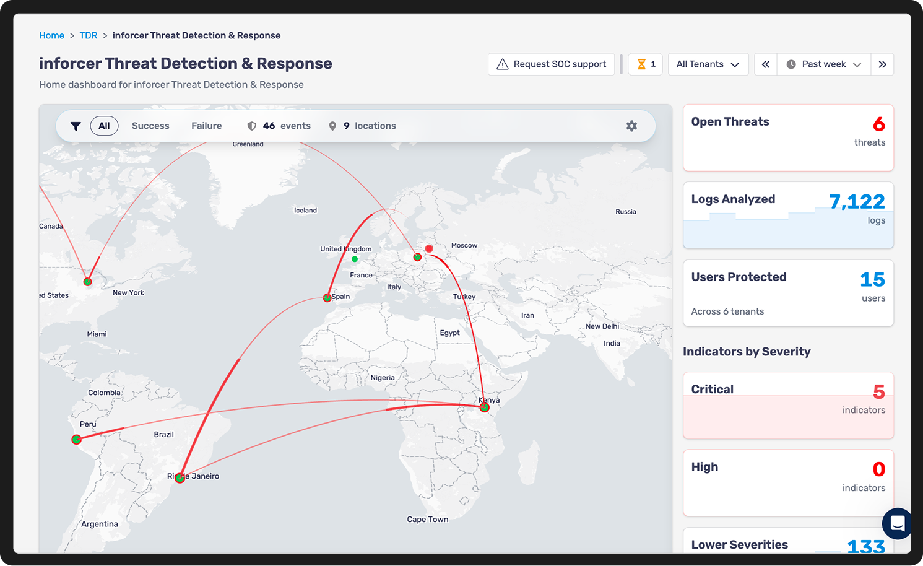This screenshot has width=923, height=566.
Task: Click the clock icon in the Past week selector
Action: tap(791, 64)
